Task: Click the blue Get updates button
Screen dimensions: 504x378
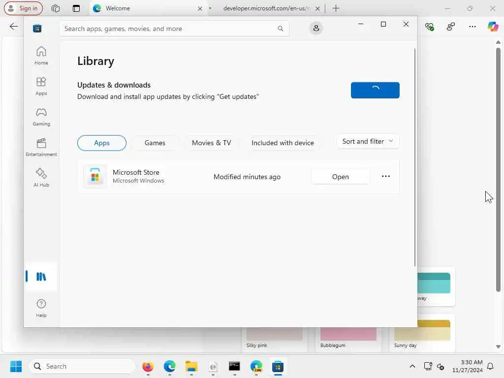Action: pyautogui.click(x=375, y=91)
